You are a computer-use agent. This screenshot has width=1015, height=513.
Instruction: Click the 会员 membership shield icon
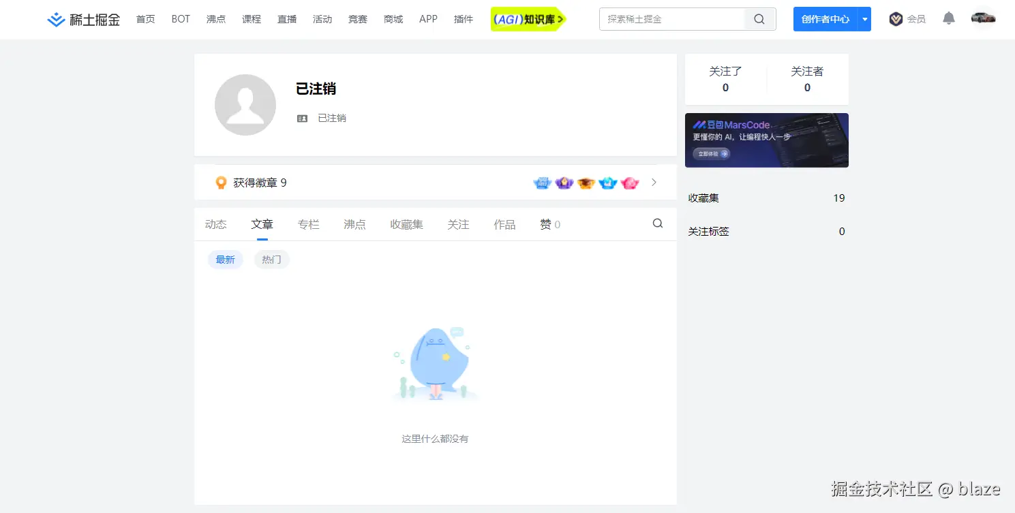pyautogui.click(x=896, y=18)
